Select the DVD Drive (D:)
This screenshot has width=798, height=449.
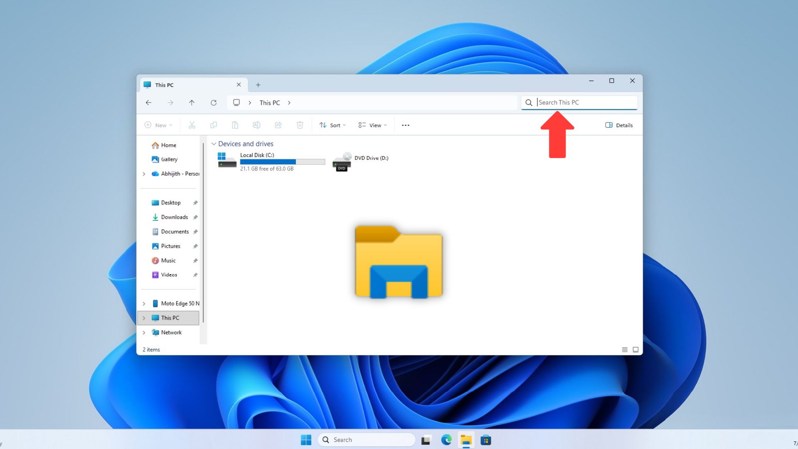[x=360, y=161]
